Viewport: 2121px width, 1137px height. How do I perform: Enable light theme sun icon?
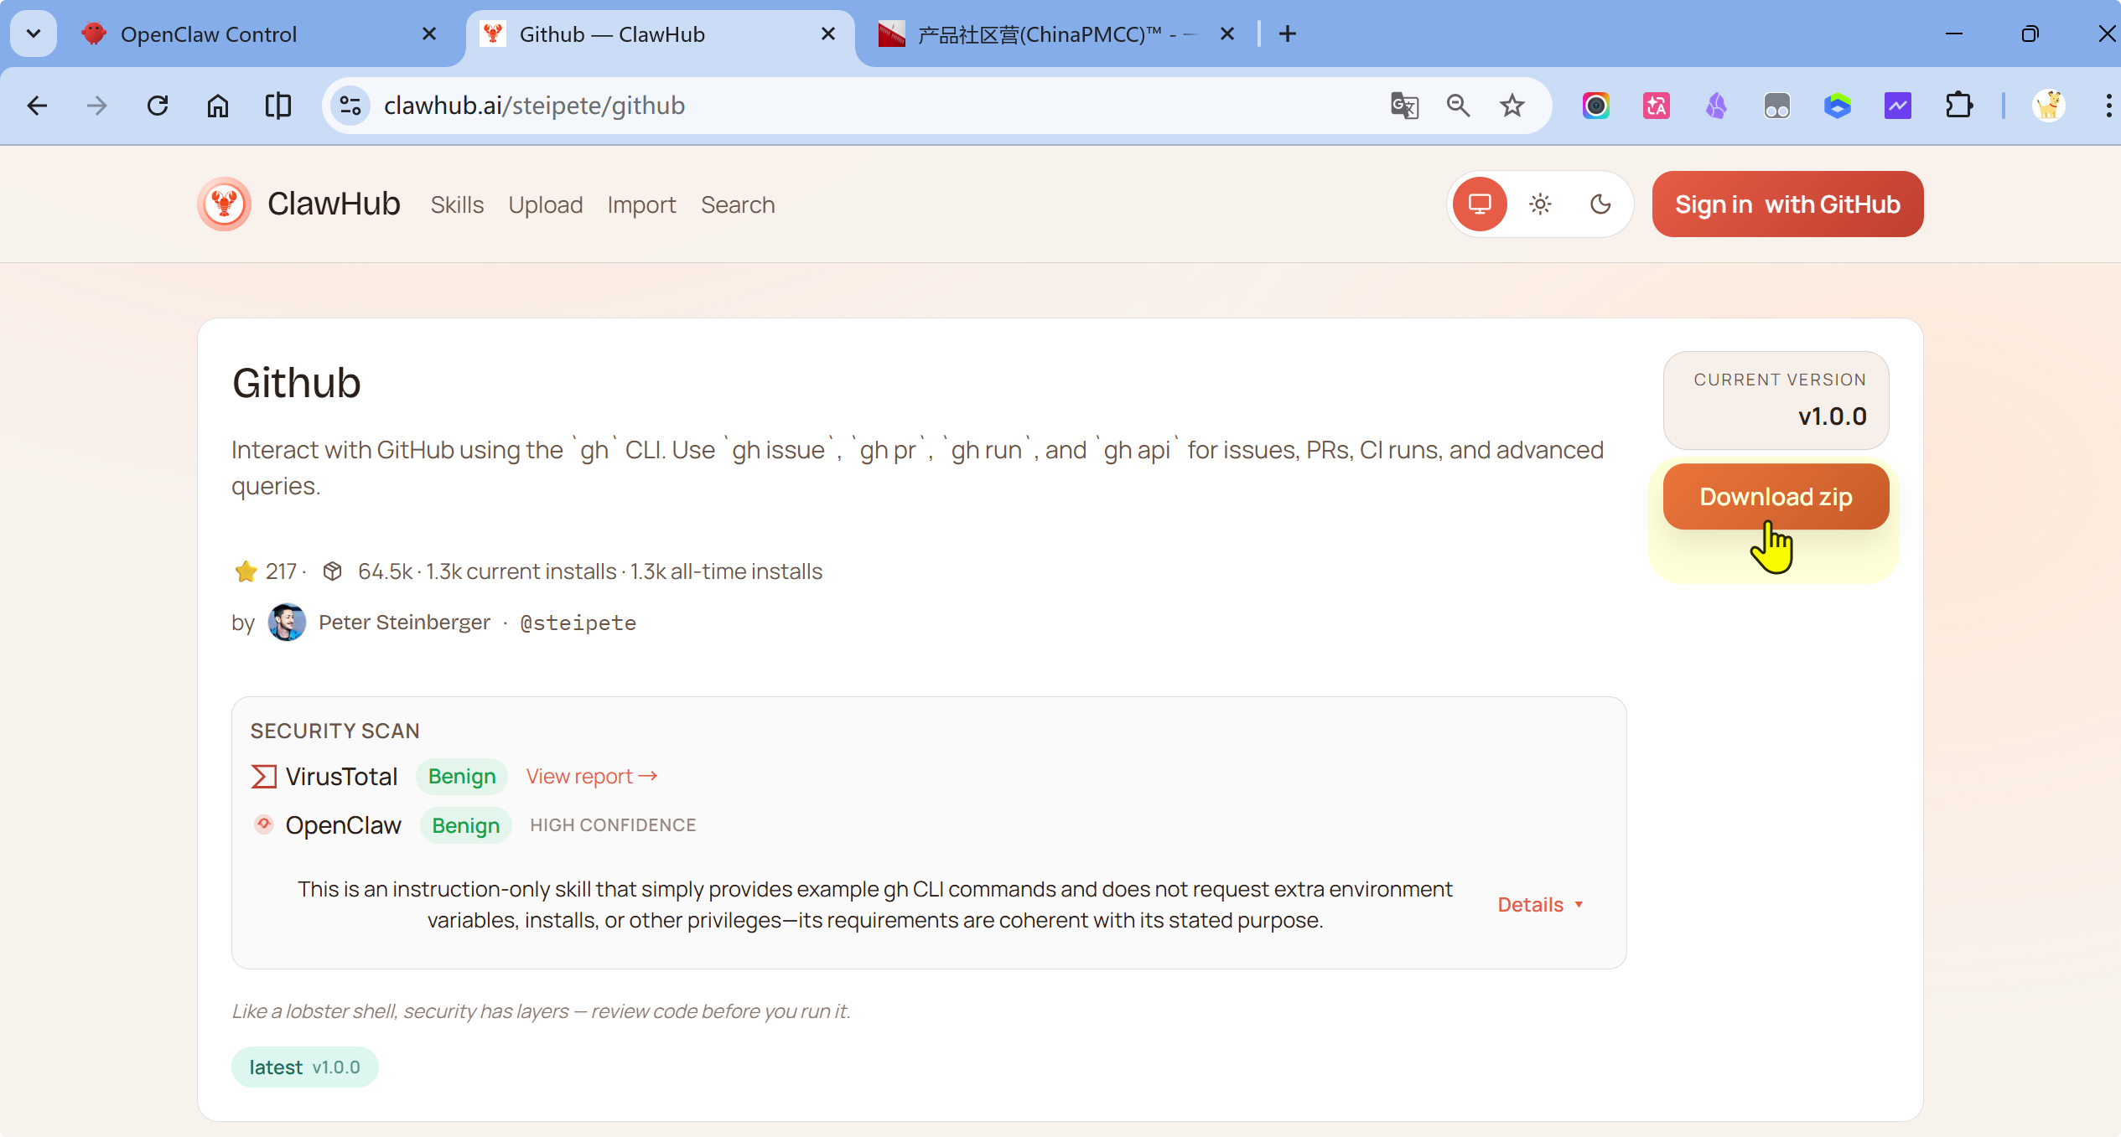(1540, 204)
